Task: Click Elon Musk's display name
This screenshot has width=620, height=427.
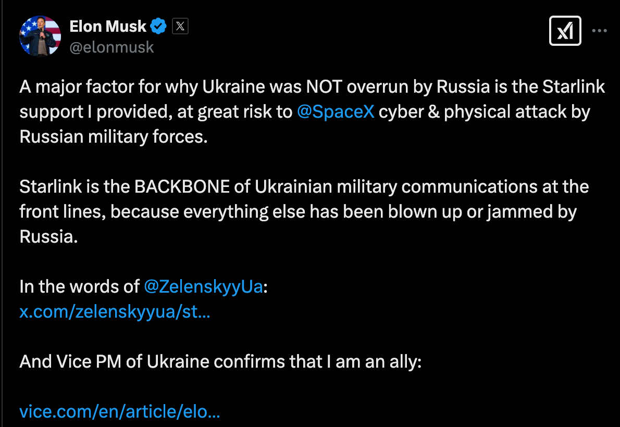Action: [x=107, y=26]
